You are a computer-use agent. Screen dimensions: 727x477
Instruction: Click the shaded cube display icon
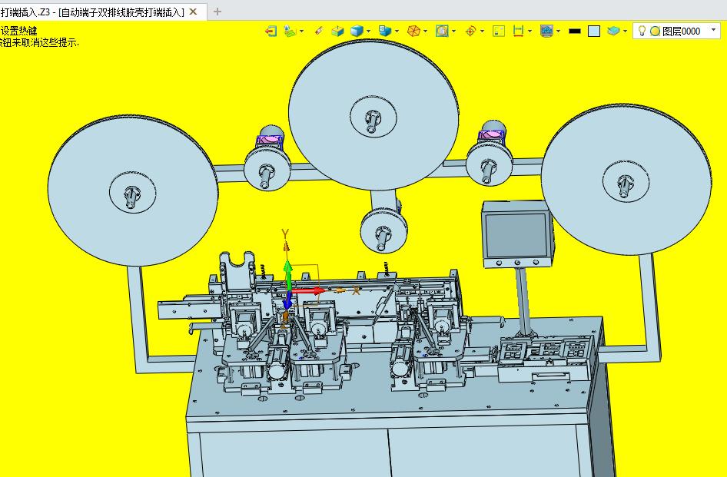[357, 31]
